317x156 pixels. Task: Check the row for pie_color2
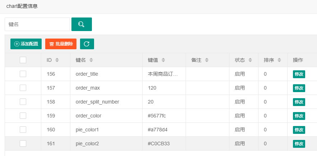(23, 144)
